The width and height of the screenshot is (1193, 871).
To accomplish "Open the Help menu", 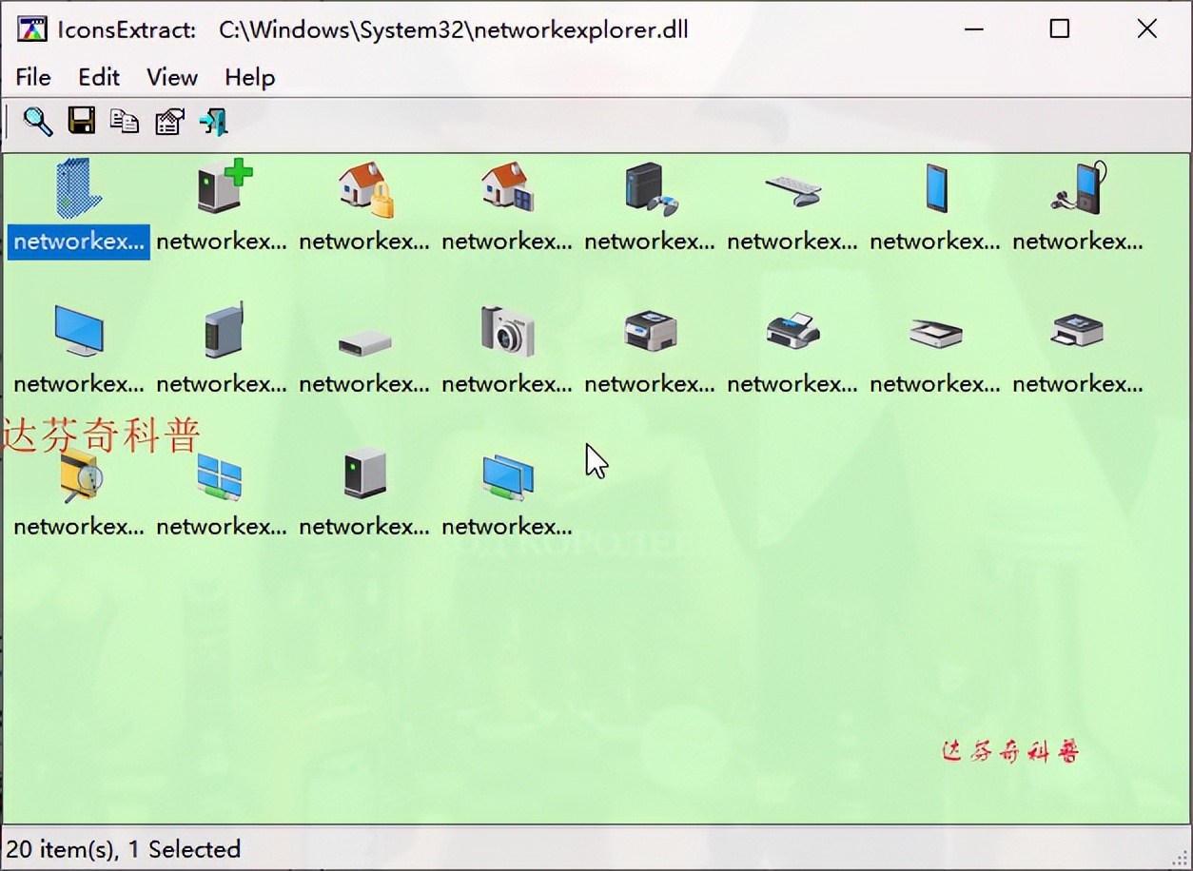I will coord(249,77).
